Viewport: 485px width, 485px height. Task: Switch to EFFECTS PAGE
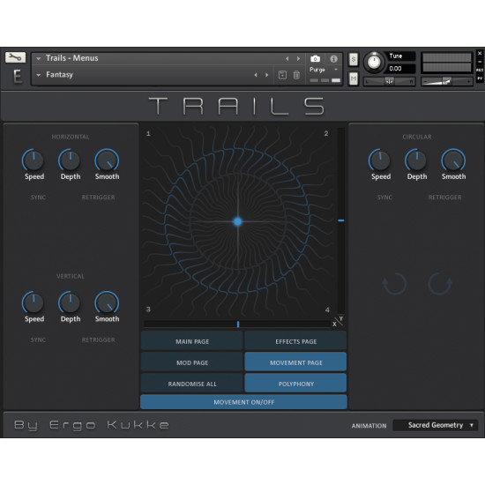295,341
